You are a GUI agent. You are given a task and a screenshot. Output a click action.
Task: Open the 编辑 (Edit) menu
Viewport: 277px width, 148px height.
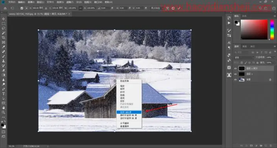click(x=21, y=2)
